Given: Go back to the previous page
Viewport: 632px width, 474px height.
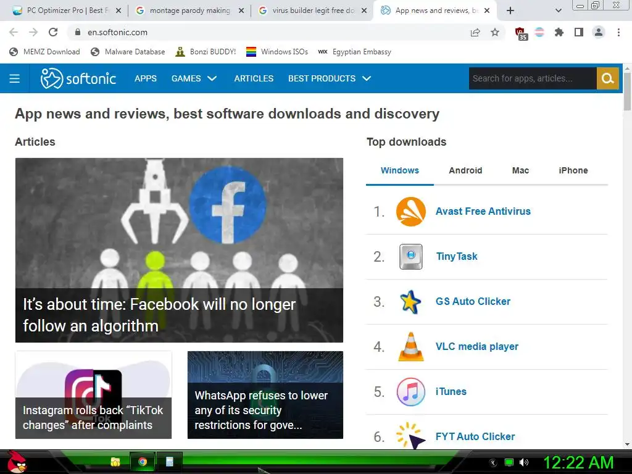Looking at the screenshot, I should [14, 32].
